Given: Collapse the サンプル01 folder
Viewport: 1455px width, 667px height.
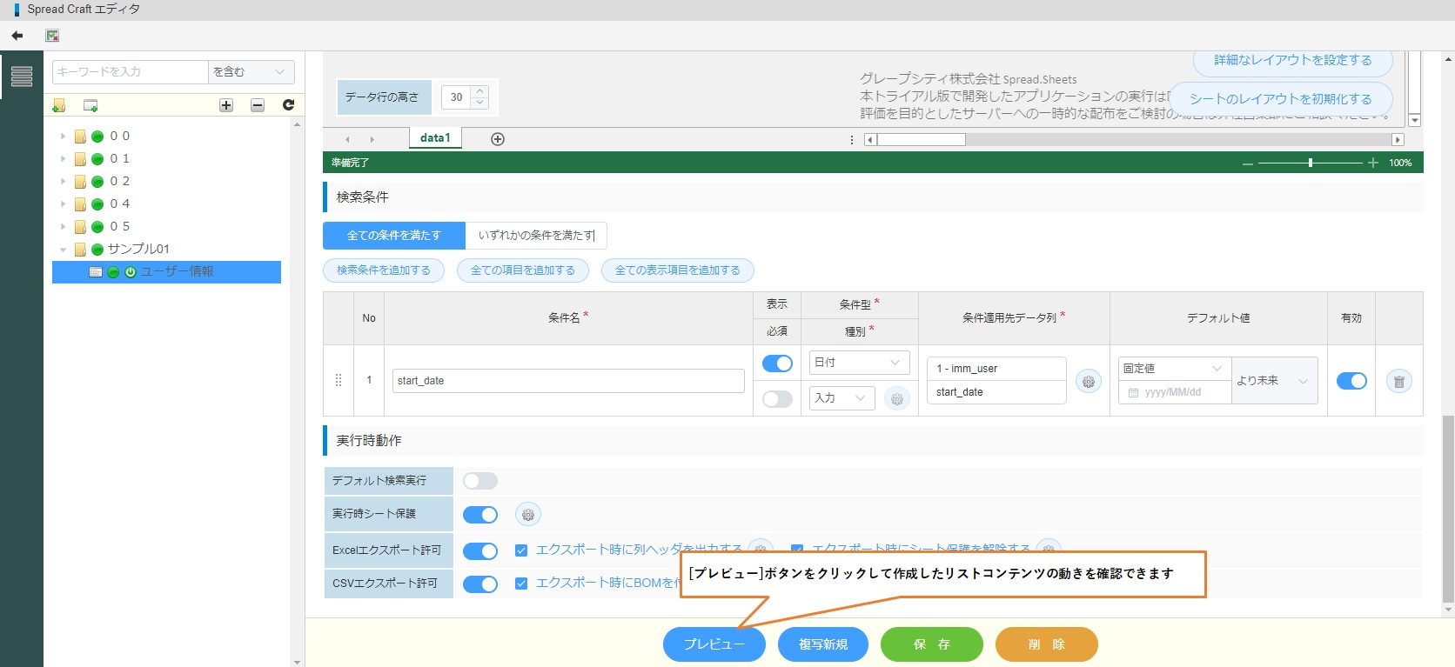Looking at the screenshot, I should (x=63, y=250).
